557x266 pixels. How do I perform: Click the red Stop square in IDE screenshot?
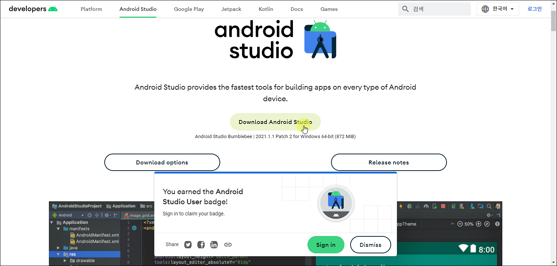(443, 206)
